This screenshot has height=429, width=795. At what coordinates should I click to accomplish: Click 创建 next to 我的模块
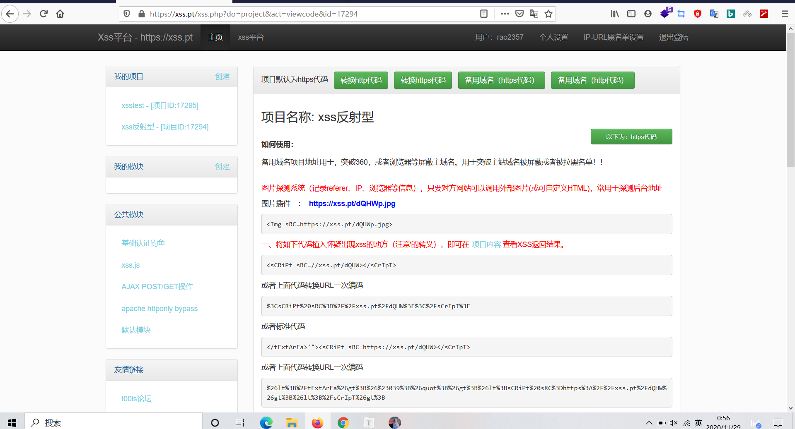click(x=222, y=167)
